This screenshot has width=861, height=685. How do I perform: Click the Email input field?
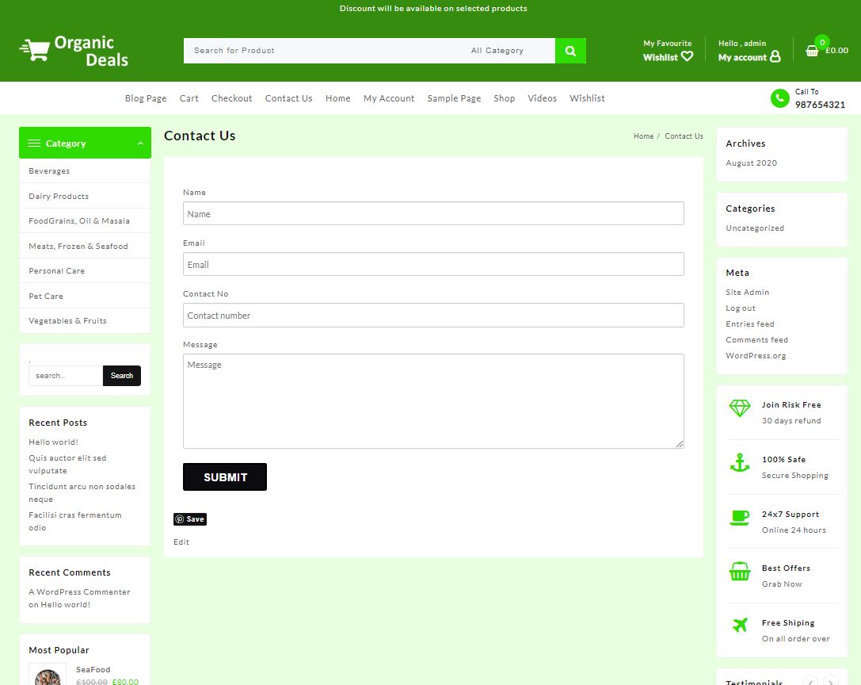pyautogui.click(x=433, y=264)
